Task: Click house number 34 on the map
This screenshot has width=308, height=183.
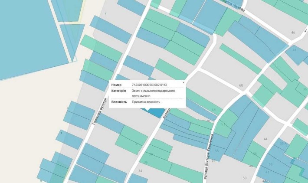Action: (x=140, y=171)
